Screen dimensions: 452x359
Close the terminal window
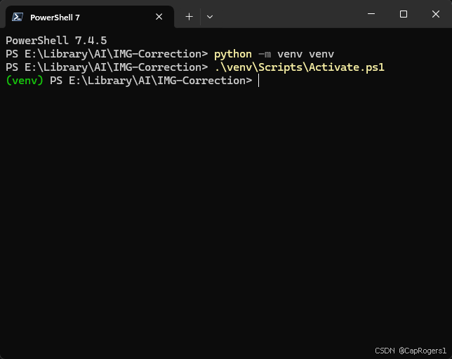coord(436,14)
